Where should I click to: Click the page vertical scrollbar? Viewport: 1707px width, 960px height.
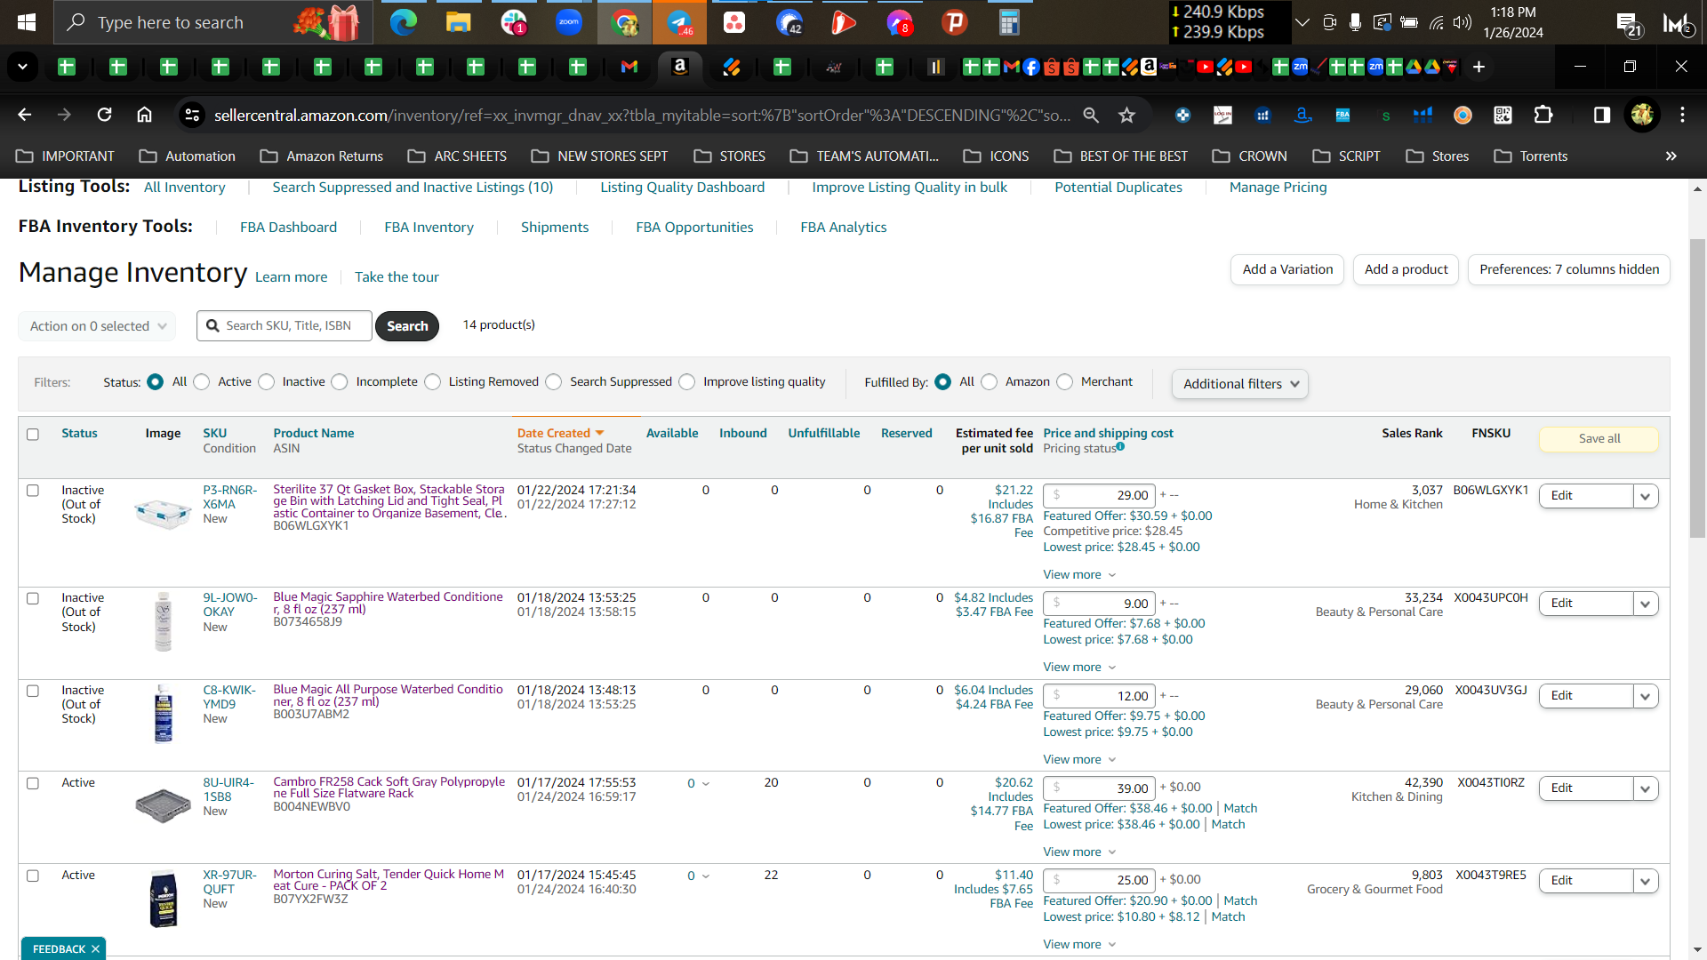(x=1697, y=388)
